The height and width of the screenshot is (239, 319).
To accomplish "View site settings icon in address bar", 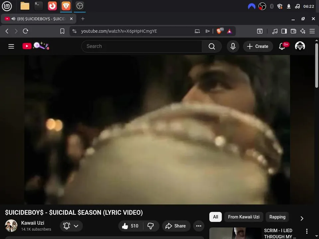I will (74, 31).
